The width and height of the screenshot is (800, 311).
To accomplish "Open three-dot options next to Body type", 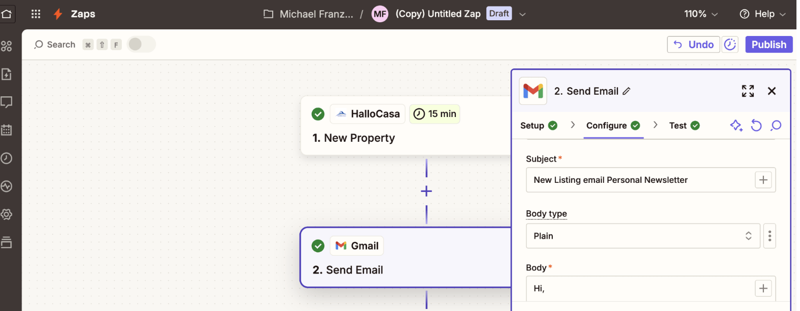I will click(770, 236).
